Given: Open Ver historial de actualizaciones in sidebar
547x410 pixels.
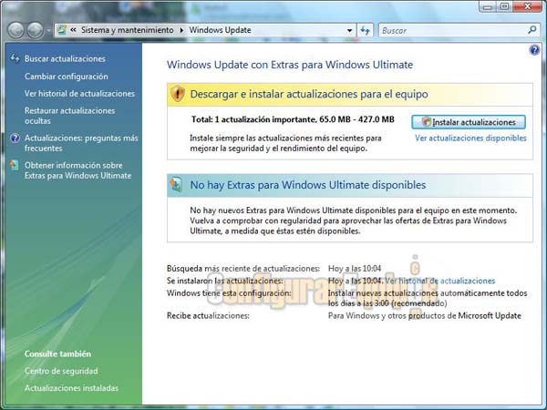Looking at the screenshot, I should [79, 94].
